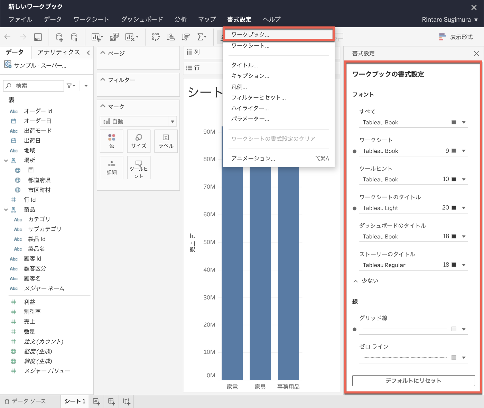Open the ダッシュボード menu
The width and height of the screenshot is (484, 408).
pos(142,19)
